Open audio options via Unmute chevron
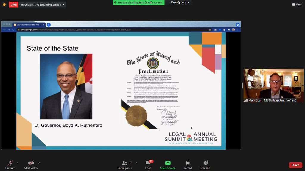This screenshot has height=171, width=305. (17, 162)
